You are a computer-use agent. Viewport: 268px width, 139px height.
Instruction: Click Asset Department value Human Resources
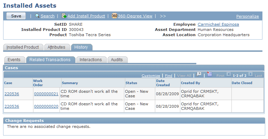(x=215, y=30)
